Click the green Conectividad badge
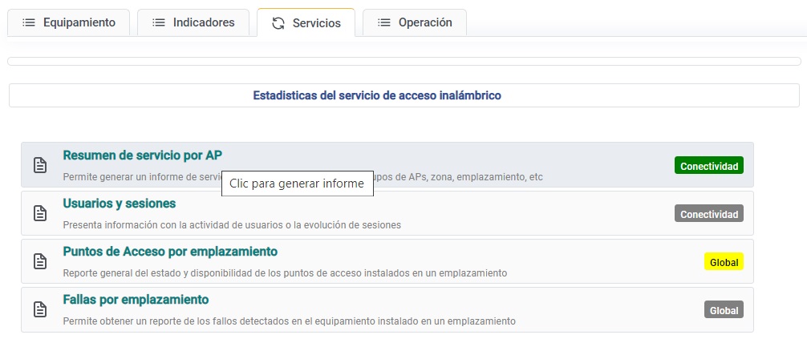The height and width of the screenshot is (347, 807). click(x=708, y=166)
